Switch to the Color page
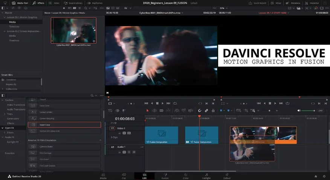Viewport: 330px width, 180px height. [186, 176]
